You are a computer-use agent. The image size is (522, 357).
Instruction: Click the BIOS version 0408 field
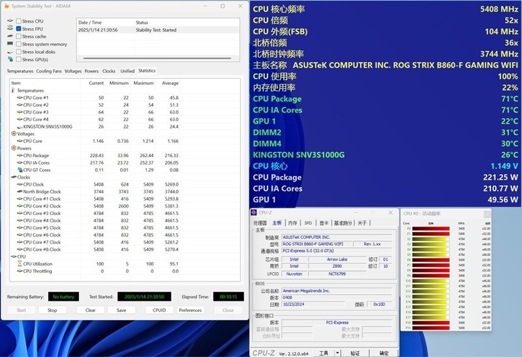pos(337,298)
